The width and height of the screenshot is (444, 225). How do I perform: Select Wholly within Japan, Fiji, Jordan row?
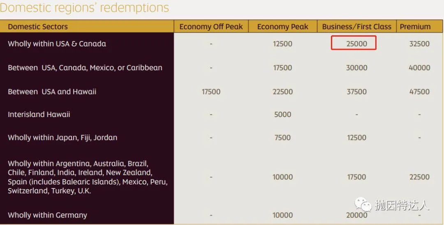[x=62, y=138]
